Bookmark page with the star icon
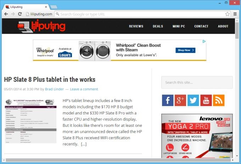The height and width of the screenshot is (164, 241). 228,14
